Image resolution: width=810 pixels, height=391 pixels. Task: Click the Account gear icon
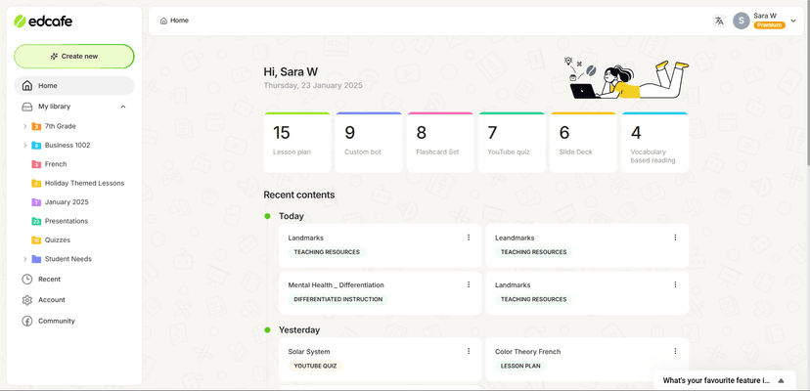click(x=26, y=300)
